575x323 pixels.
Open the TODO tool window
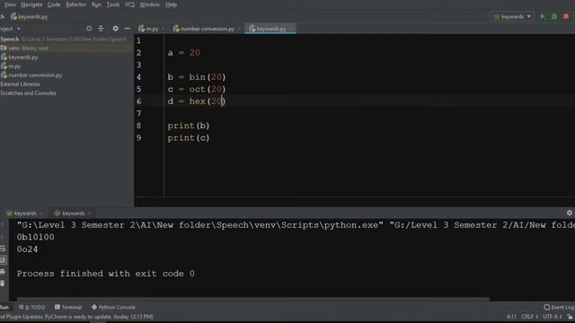32,307
